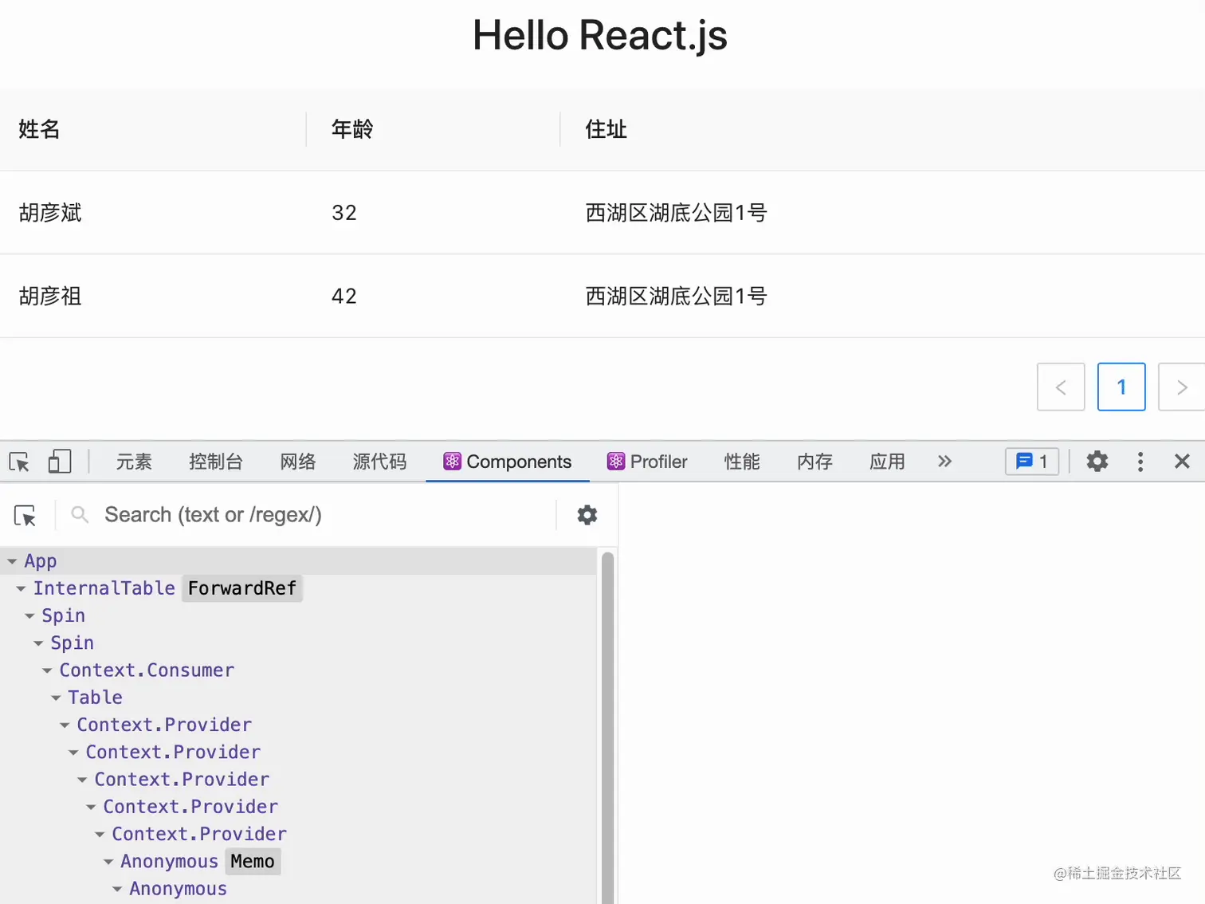Select the Table component

(95, 698)
